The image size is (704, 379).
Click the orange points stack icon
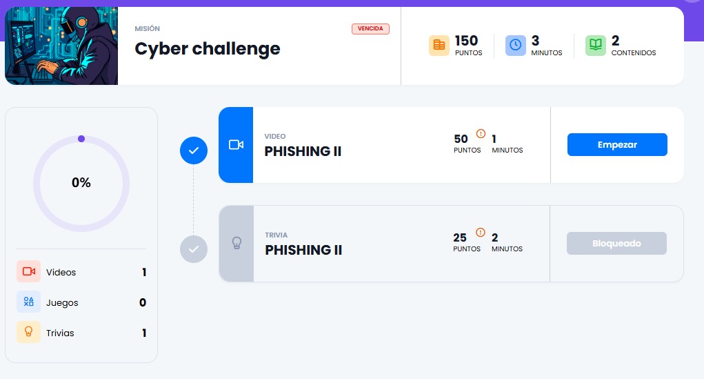(x=439, y=46)
